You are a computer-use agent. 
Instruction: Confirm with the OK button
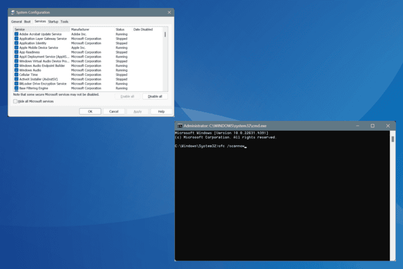pyautogui.click(x=90, y=111)
